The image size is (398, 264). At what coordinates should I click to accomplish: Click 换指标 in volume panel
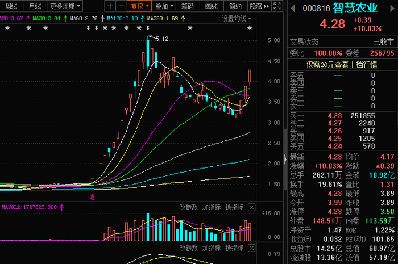pyautogui.click(x=234, y=207)
